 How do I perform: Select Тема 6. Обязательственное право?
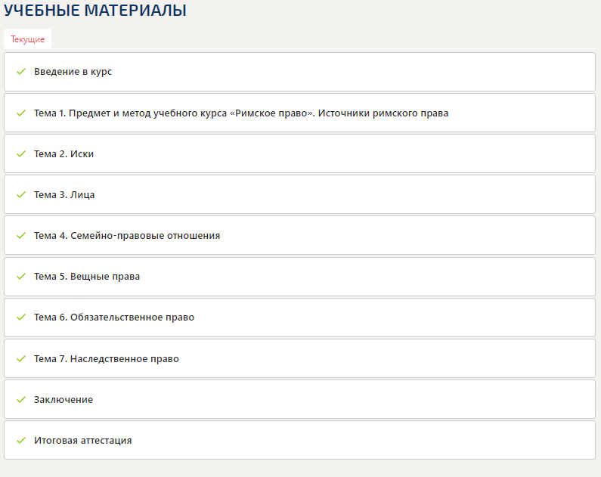click(x=114, y=317)
